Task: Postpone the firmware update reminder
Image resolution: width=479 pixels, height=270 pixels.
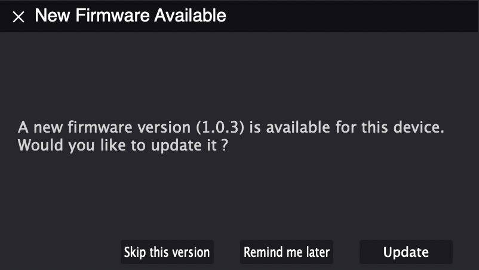Action: pyautogui.click(x=287, y=252)
